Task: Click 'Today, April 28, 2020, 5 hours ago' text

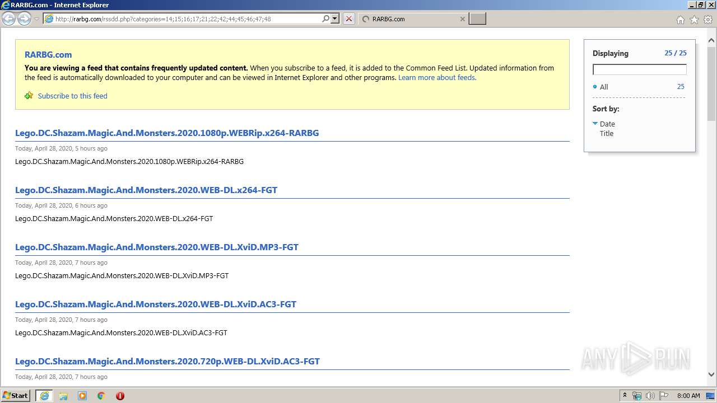Action: tap(61, 149)
